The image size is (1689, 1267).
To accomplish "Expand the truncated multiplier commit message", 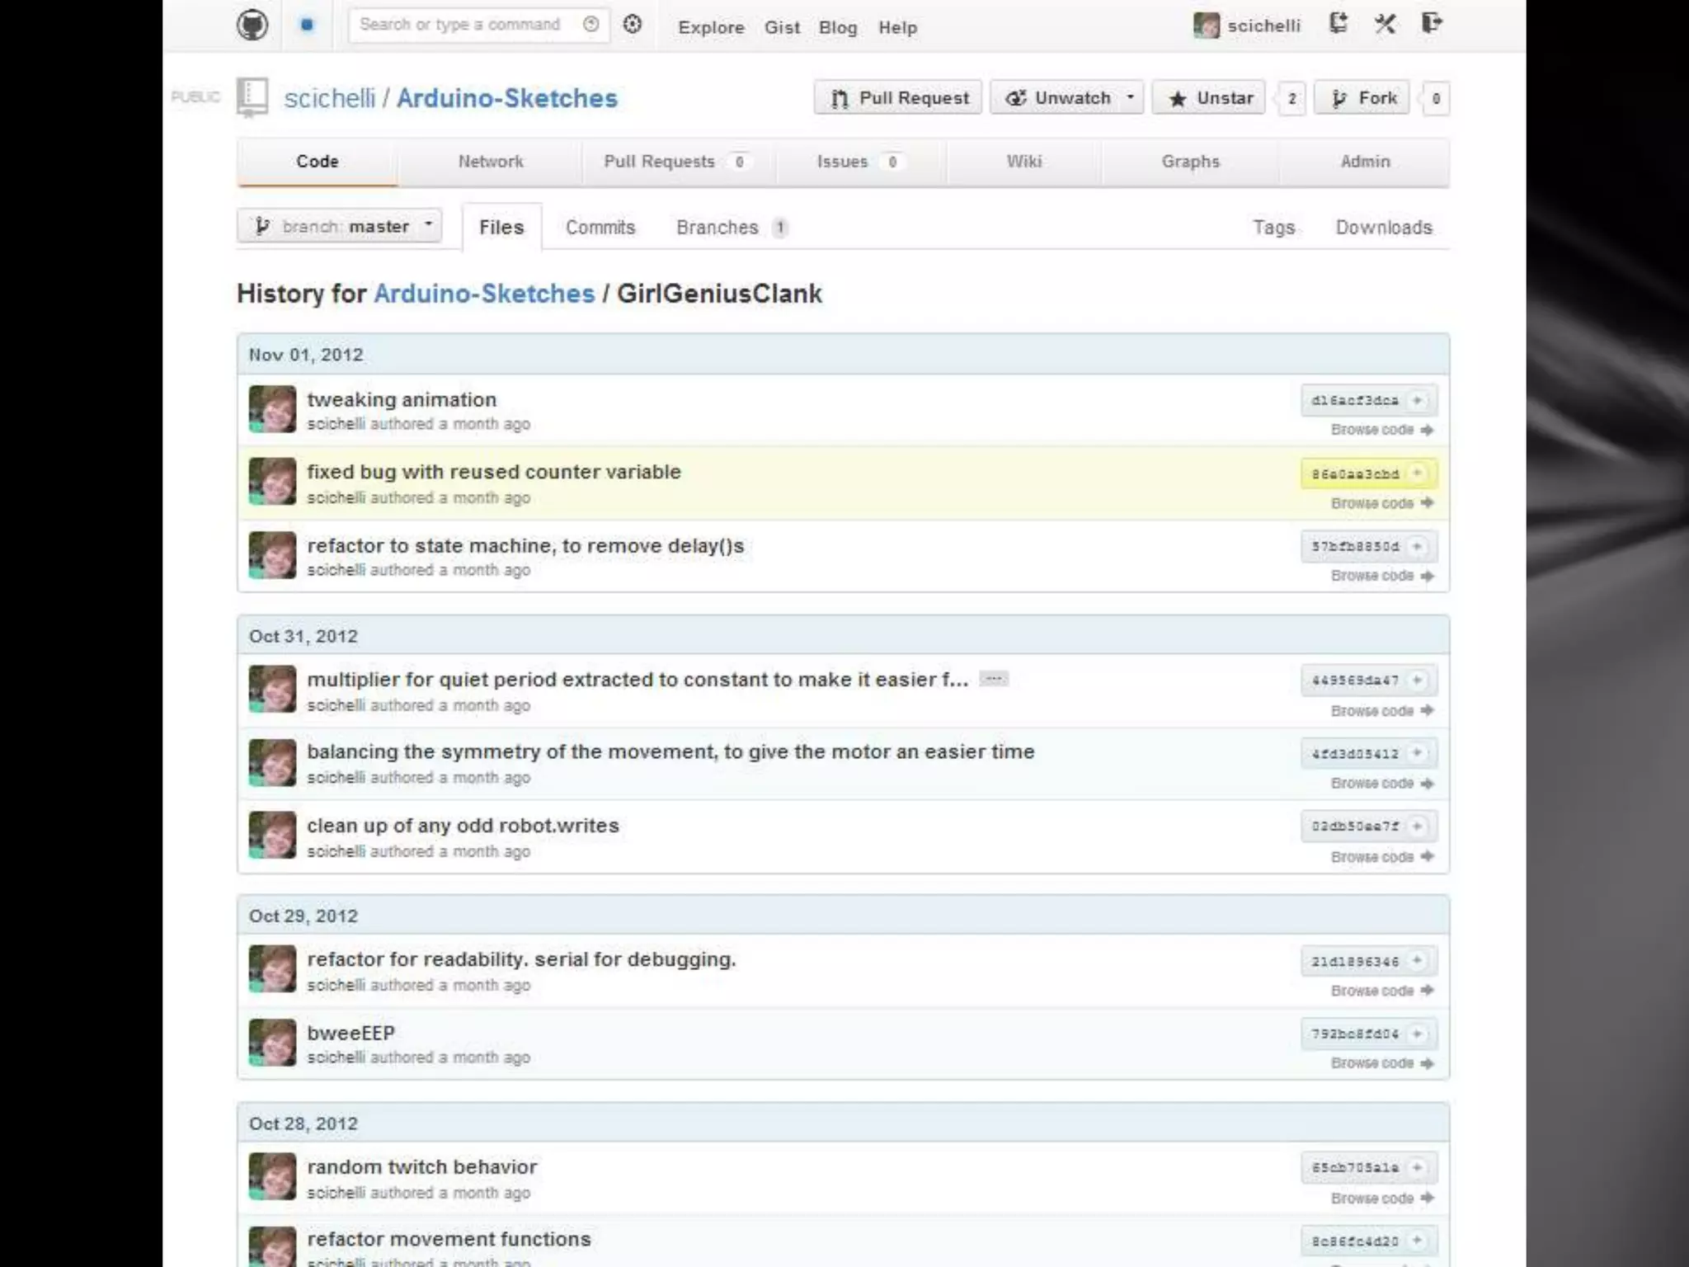I will [994, 679].
